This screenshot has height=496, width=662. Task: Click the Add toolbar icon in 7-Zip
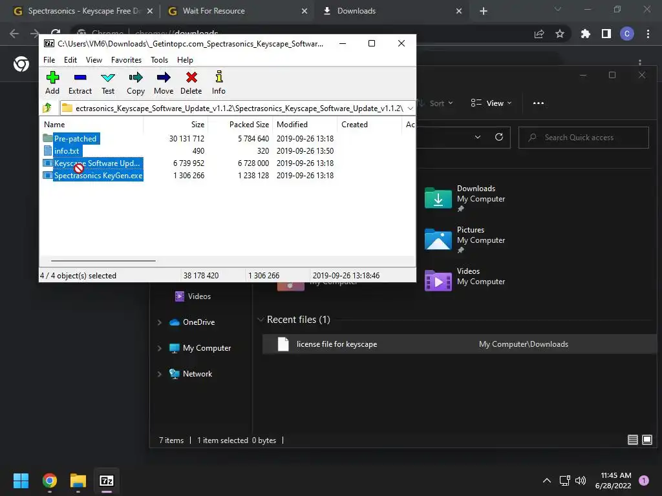[x=52, y=83]
